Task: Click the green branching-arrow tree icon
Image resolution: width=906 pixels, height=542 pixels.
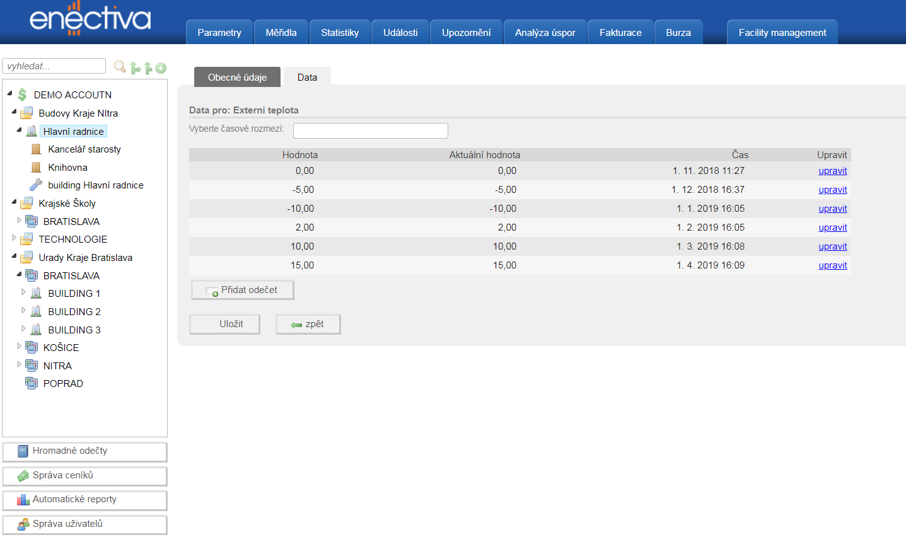Action: point(135,68)
